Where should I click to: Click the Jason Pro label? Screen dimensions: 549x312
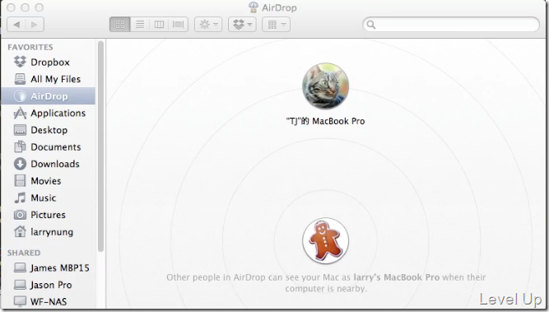pos(51,285)
